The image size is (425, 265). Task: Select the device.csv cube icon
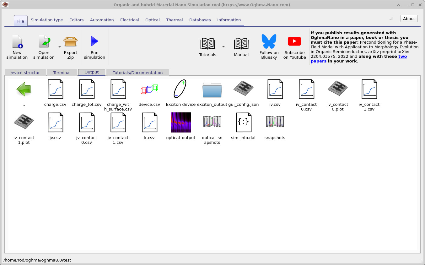coord(149,89)
